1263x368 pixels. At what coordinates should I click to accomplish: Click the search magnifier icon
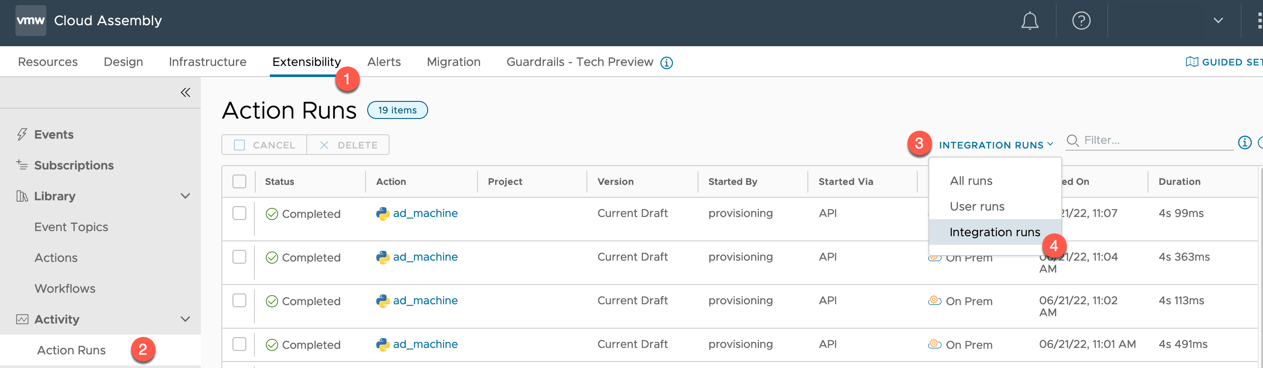[1072, 140]
